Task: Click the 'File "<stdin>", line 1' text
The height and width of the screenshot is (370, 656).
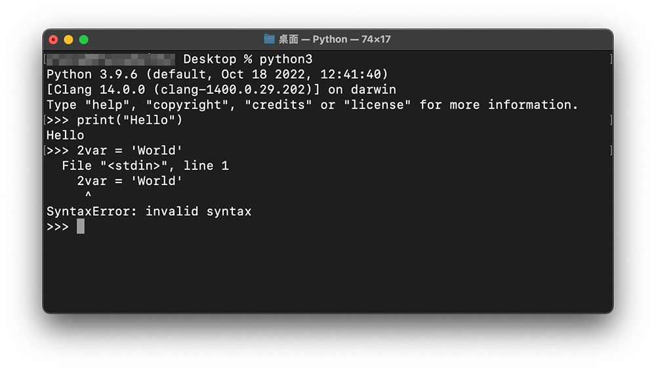Action: tap(145, 166)
